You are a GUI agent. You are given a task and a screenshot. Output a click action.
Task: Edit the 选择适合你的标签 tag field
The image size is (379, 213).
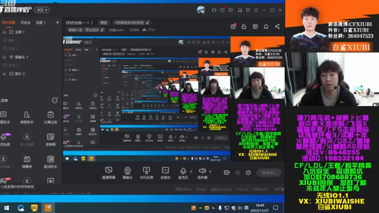point(132,22)
